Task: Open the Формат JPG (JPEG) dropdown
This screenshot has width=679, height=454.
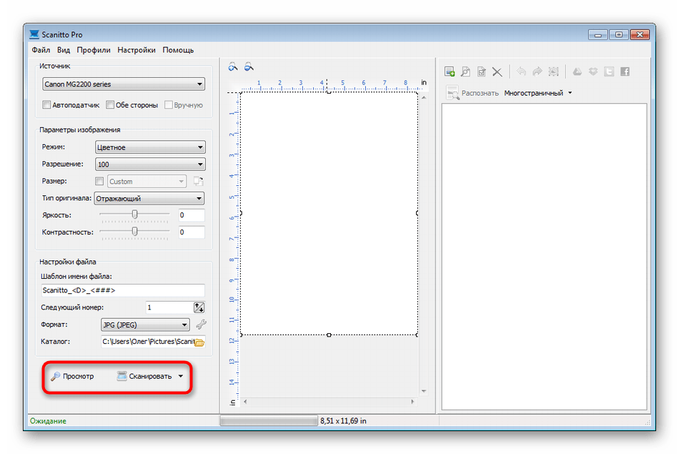Action: (x=145, y=325)
